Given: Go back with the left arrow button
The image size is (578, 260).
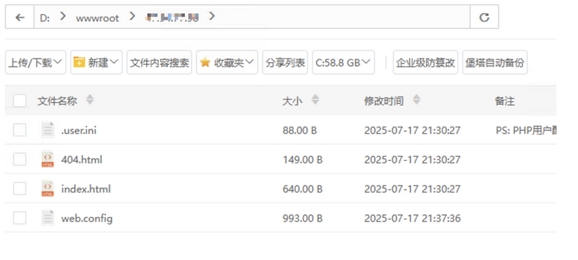Looking at the screenshot, I should (19, 17).
